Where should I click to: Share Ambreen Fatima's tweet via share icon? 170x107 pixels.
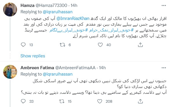[x=140, y=101]
